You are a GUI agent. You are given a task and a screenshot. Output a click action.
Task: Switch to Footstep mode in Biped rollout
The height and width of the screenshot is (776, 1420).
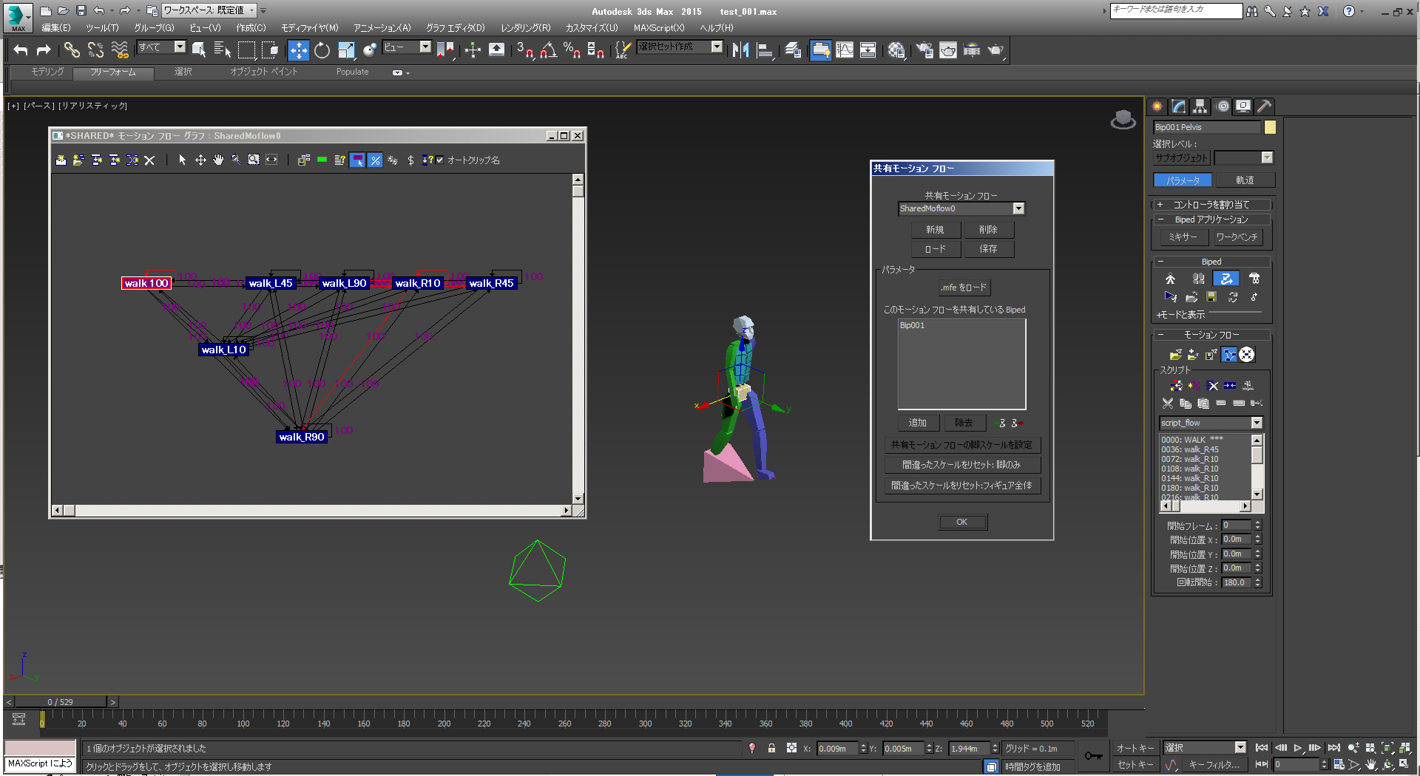pyautogui.click(x=1198, y=279)
